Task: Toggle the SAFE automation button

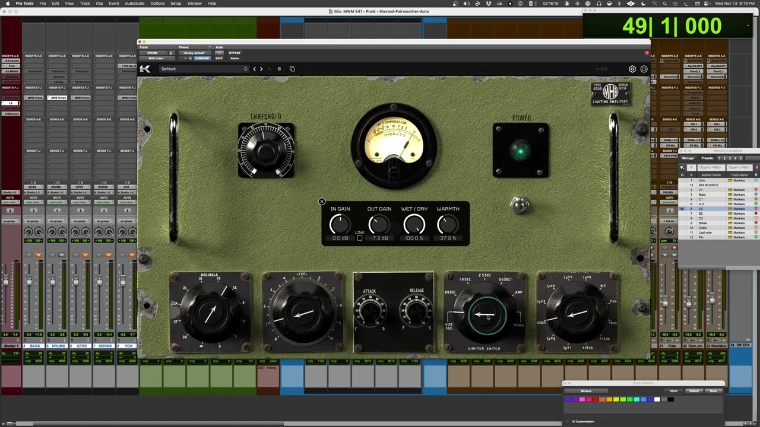Action: 219,58
